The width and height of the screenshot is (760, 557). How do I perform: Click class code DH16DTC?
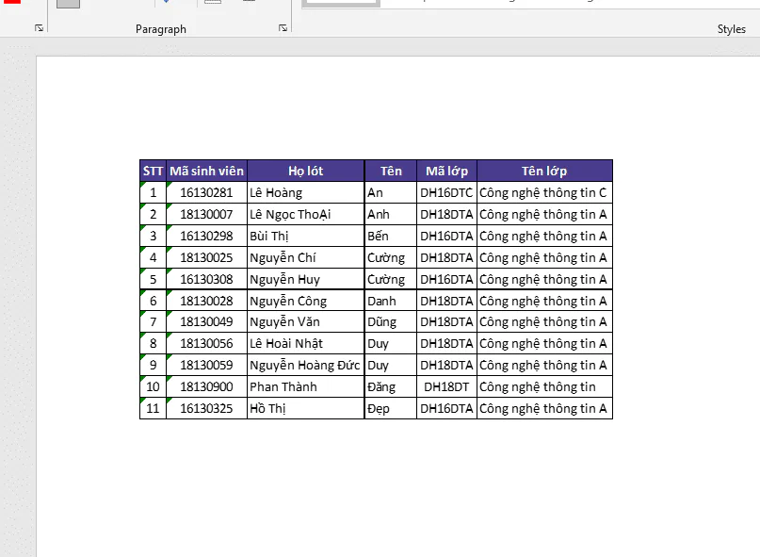coord(446,192)
